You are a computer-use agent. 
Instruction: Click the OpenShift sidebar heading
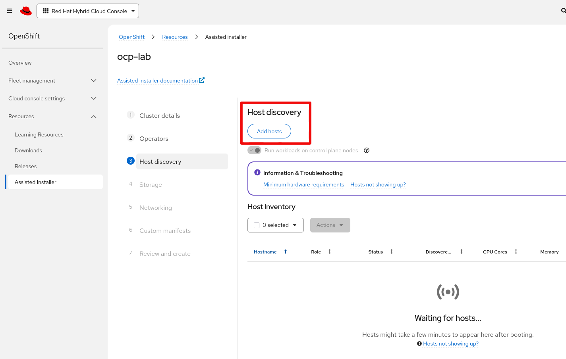pyautogui.click(x=24, y=36)
